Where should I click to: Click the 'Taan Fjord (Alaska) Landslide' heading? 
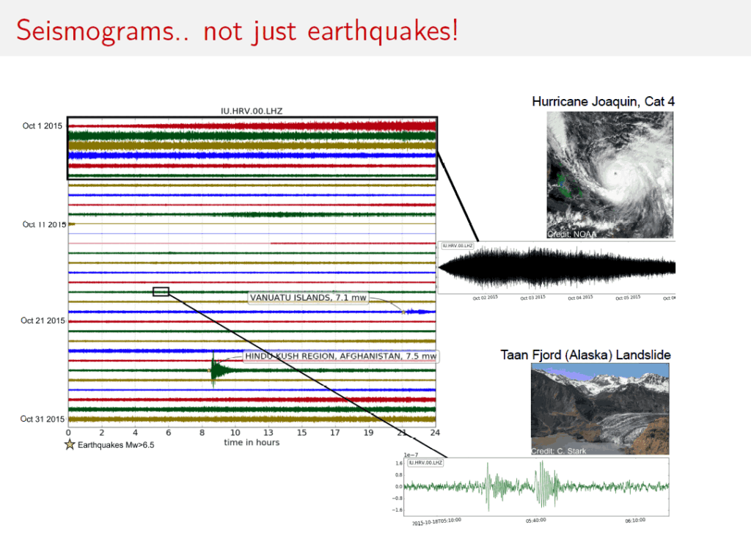click(x=585, y=355)
